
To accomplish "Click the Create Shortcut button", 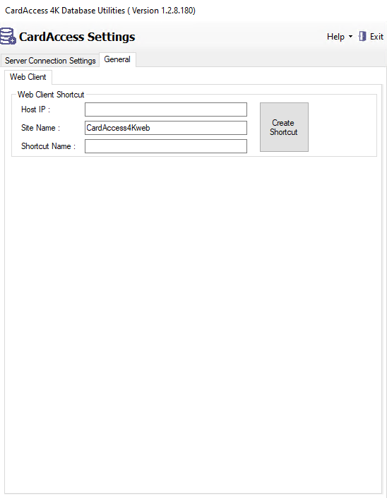I will (x=284, y=127).
